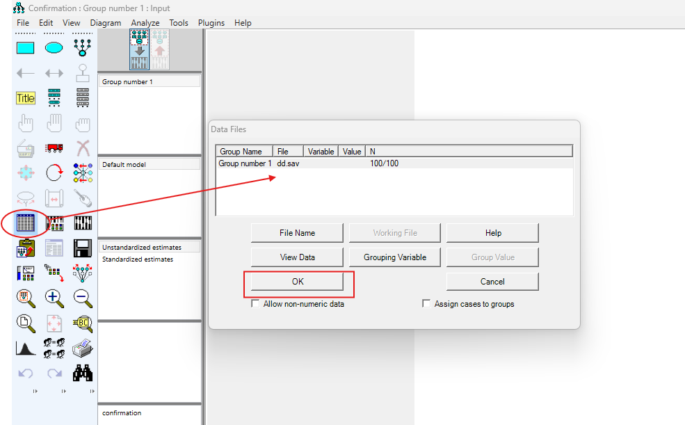Click the zoom out magnifier icon

83,298
